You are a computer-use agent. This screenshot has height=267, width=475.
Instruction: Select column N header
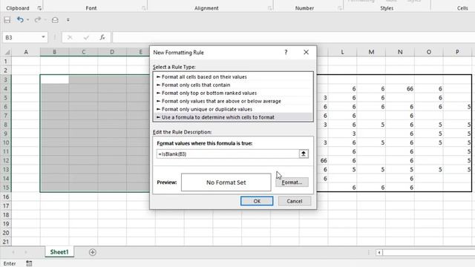(x=400, y=52)
